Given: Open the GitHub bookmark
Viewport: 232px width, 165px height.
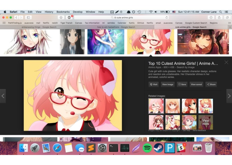Looking at the screenshot, I should pyautogui.click(x=141, y=23).
